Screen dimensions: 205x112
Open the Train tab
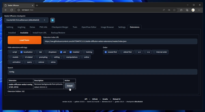75,27
